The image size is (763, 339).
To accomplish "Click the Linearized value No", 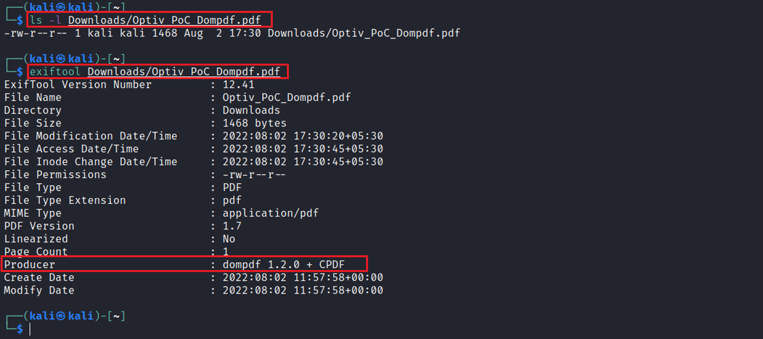I will coord(229,239).
